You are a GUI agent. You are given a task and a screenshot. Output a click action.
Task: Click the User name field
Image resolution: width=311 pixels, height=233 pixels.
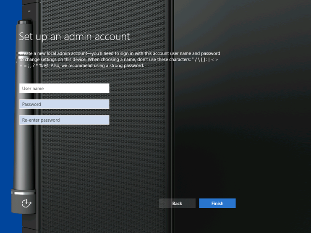point(64,88)
